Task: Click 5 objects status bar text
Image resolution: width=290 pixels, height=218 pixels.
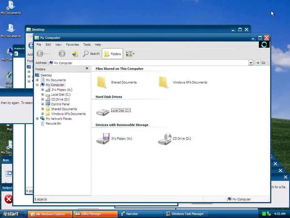Action: click(x=41, y=199)
